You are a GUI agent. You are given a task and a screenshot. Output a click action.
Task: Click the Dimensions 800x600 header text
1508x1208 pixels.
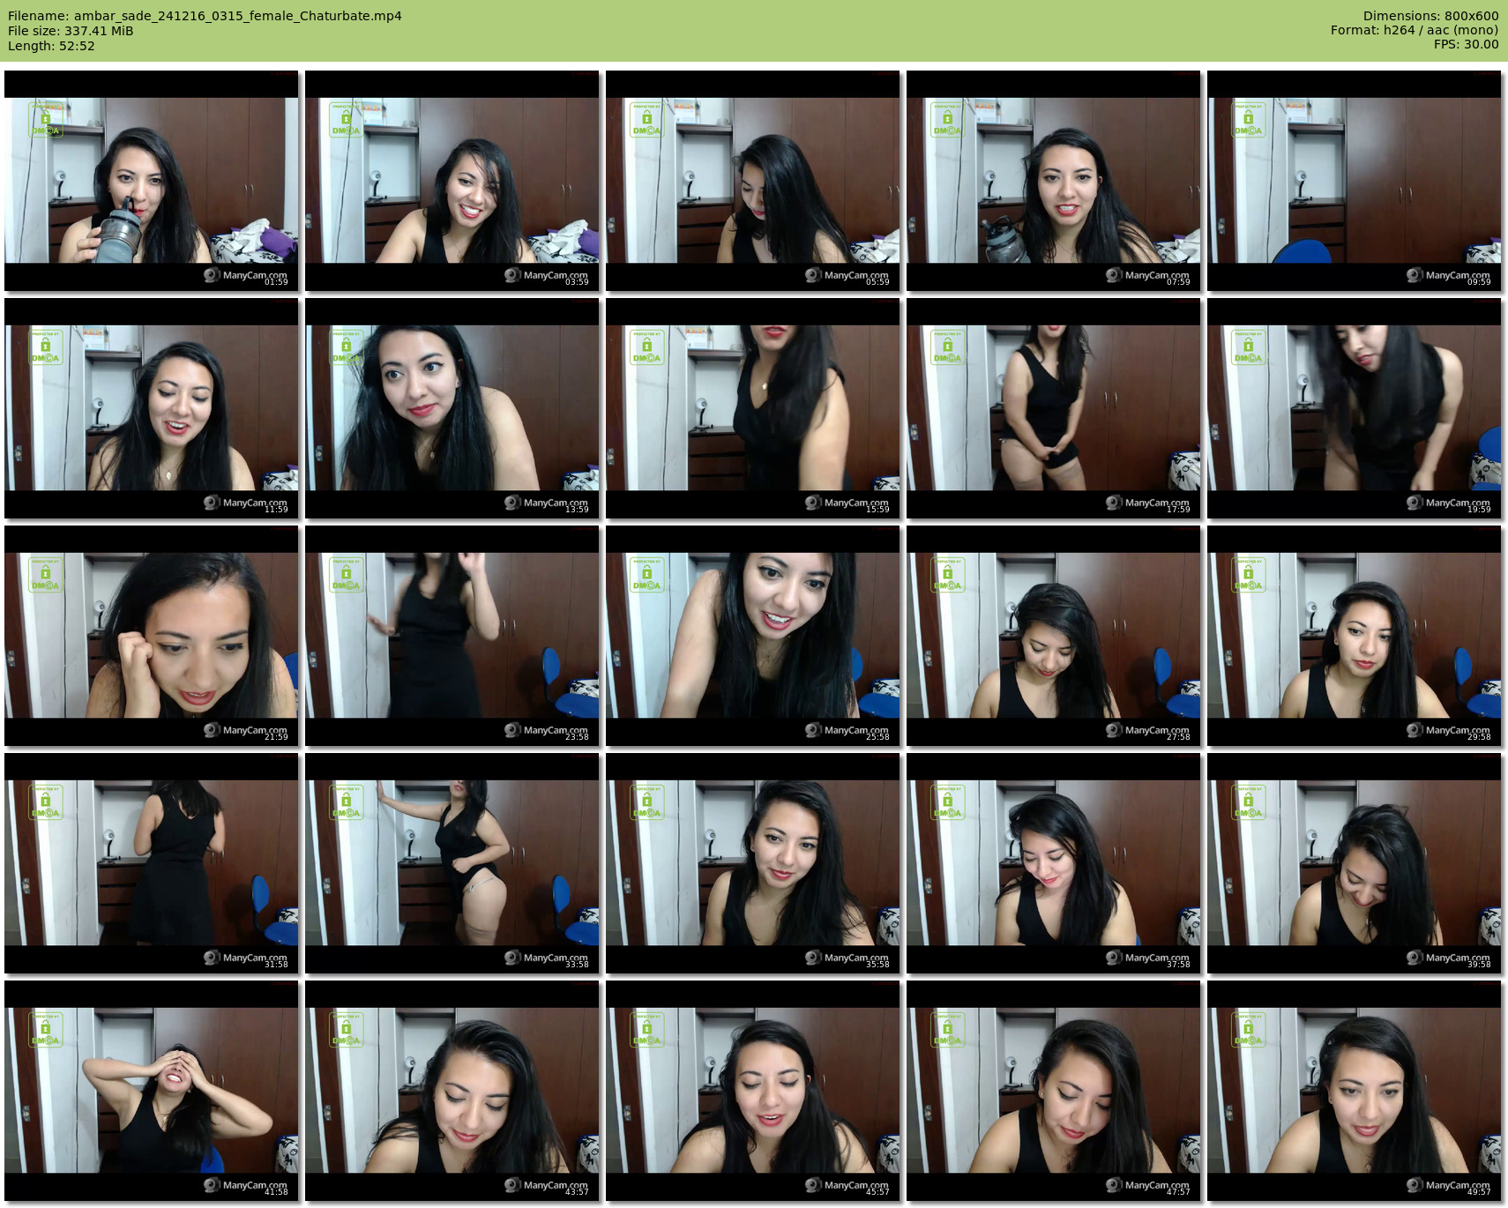pos(1430,16)
